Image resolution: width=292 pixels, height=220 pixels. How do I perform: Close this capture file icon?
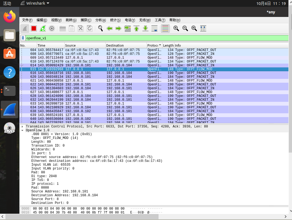80,29
